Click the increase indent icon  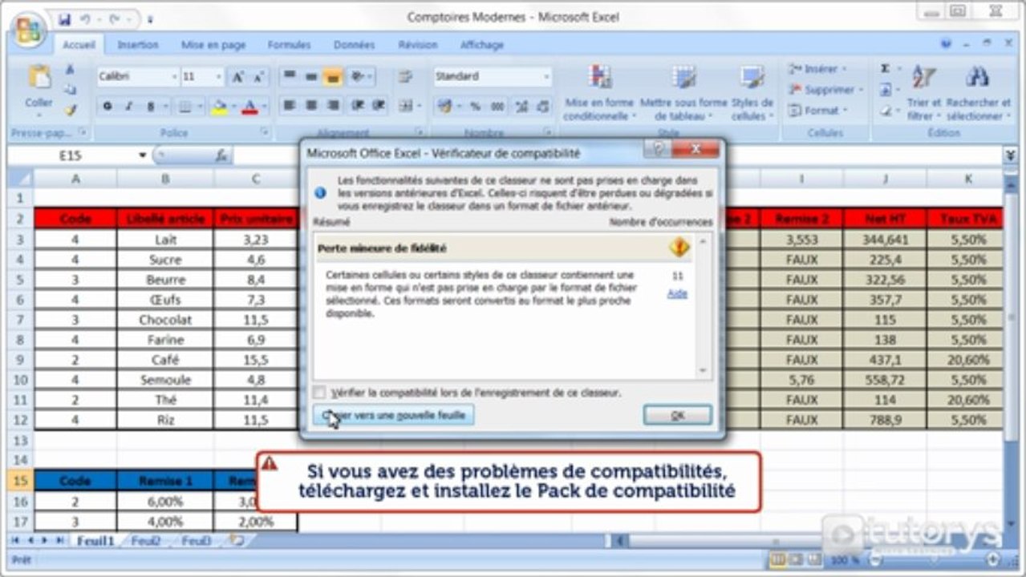379,106
